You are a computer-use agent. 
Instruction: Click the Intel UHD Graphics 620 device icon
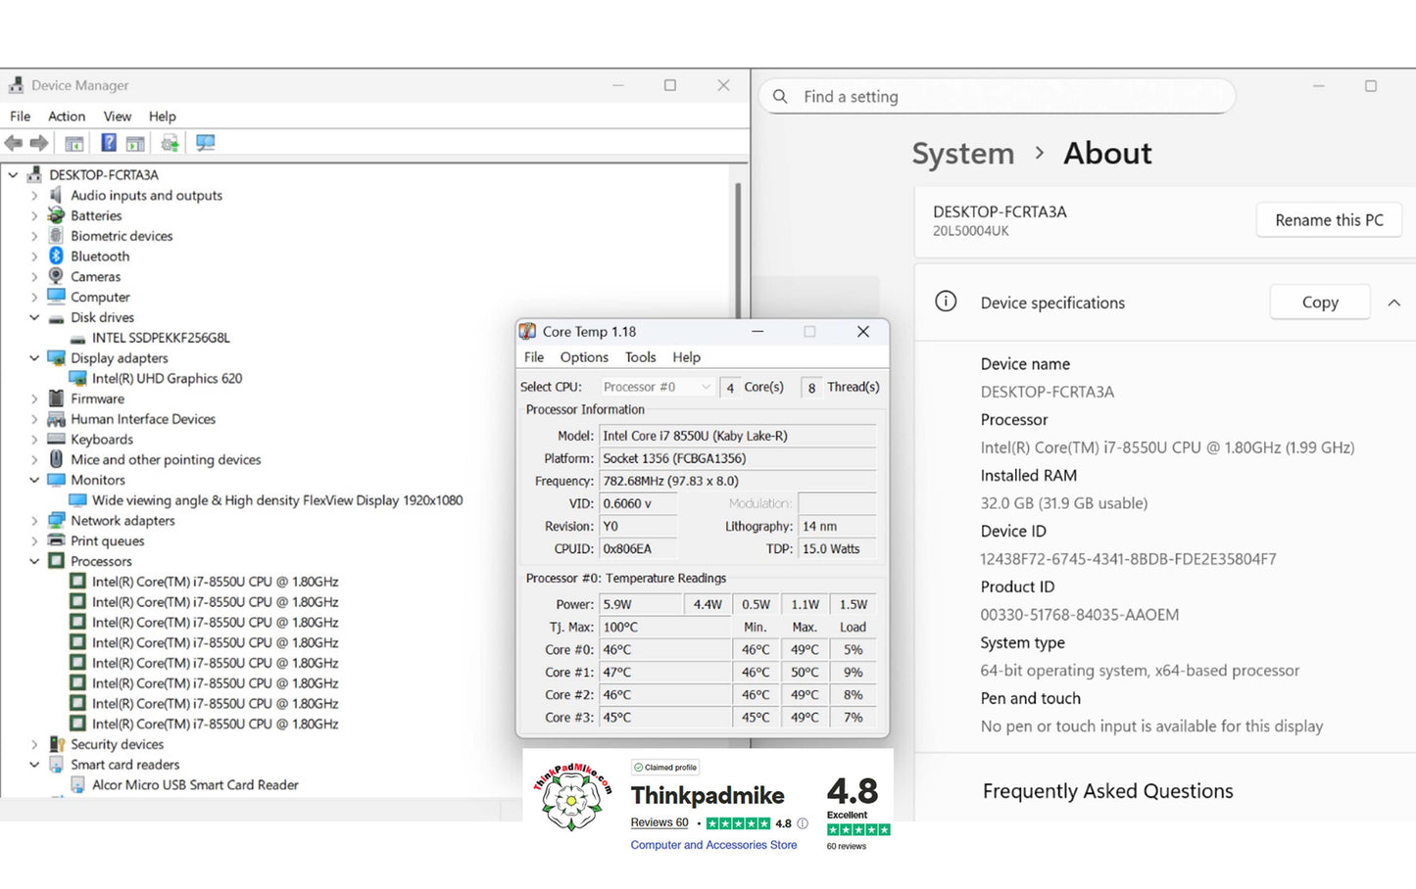(77, 378)
